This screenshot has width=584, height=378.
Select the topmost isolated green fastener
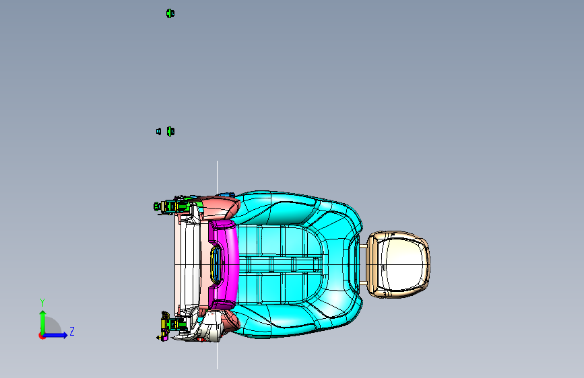[170, 13]
